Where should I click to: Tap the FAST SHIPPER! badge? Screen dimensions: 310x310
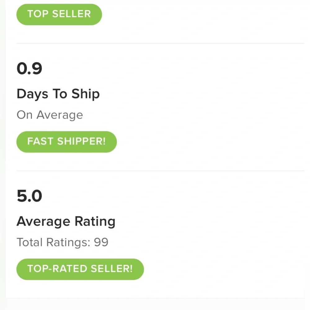tap(67, 142)
